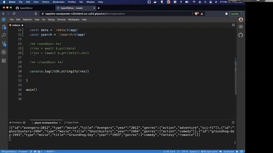Click the bookmark icon in the address bar

click(36, 14)
